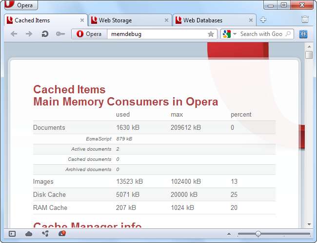Click the Cached documents label
This screenshot has width=317, height=243.
[x=90, y=159]
